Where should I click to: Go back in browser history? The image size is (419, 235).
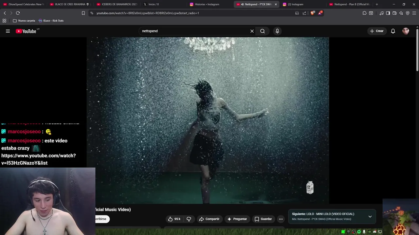pos(5,13)
